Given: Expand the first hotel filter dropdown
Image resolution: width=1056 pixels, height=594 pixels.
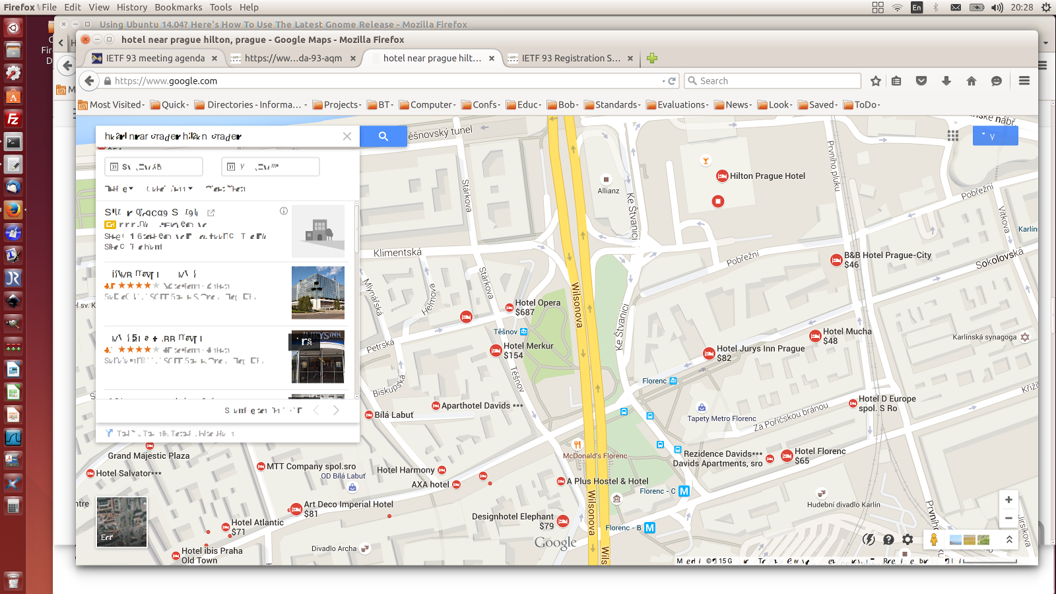Looking at the screenshot, I should (x=119, y=189).
